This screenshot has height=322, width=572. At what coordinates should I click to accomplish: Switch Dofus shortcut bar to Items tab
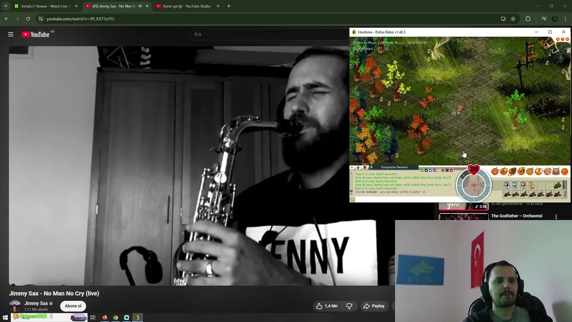[565, 194]
